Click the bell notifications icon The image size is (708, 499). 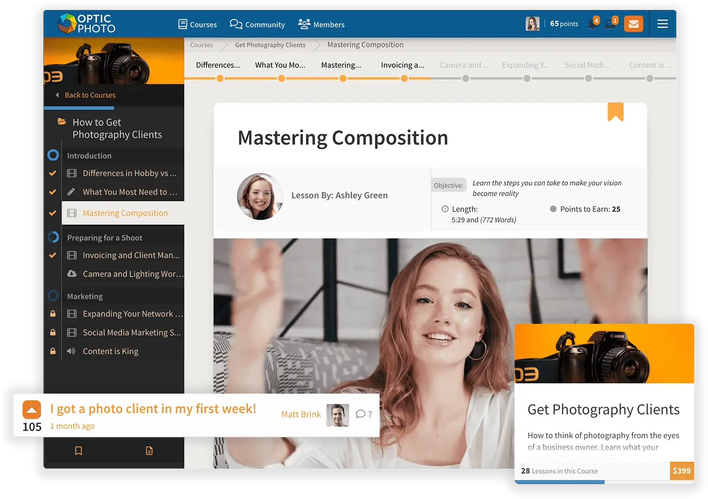pyautogui.click(x=593, y=24)
